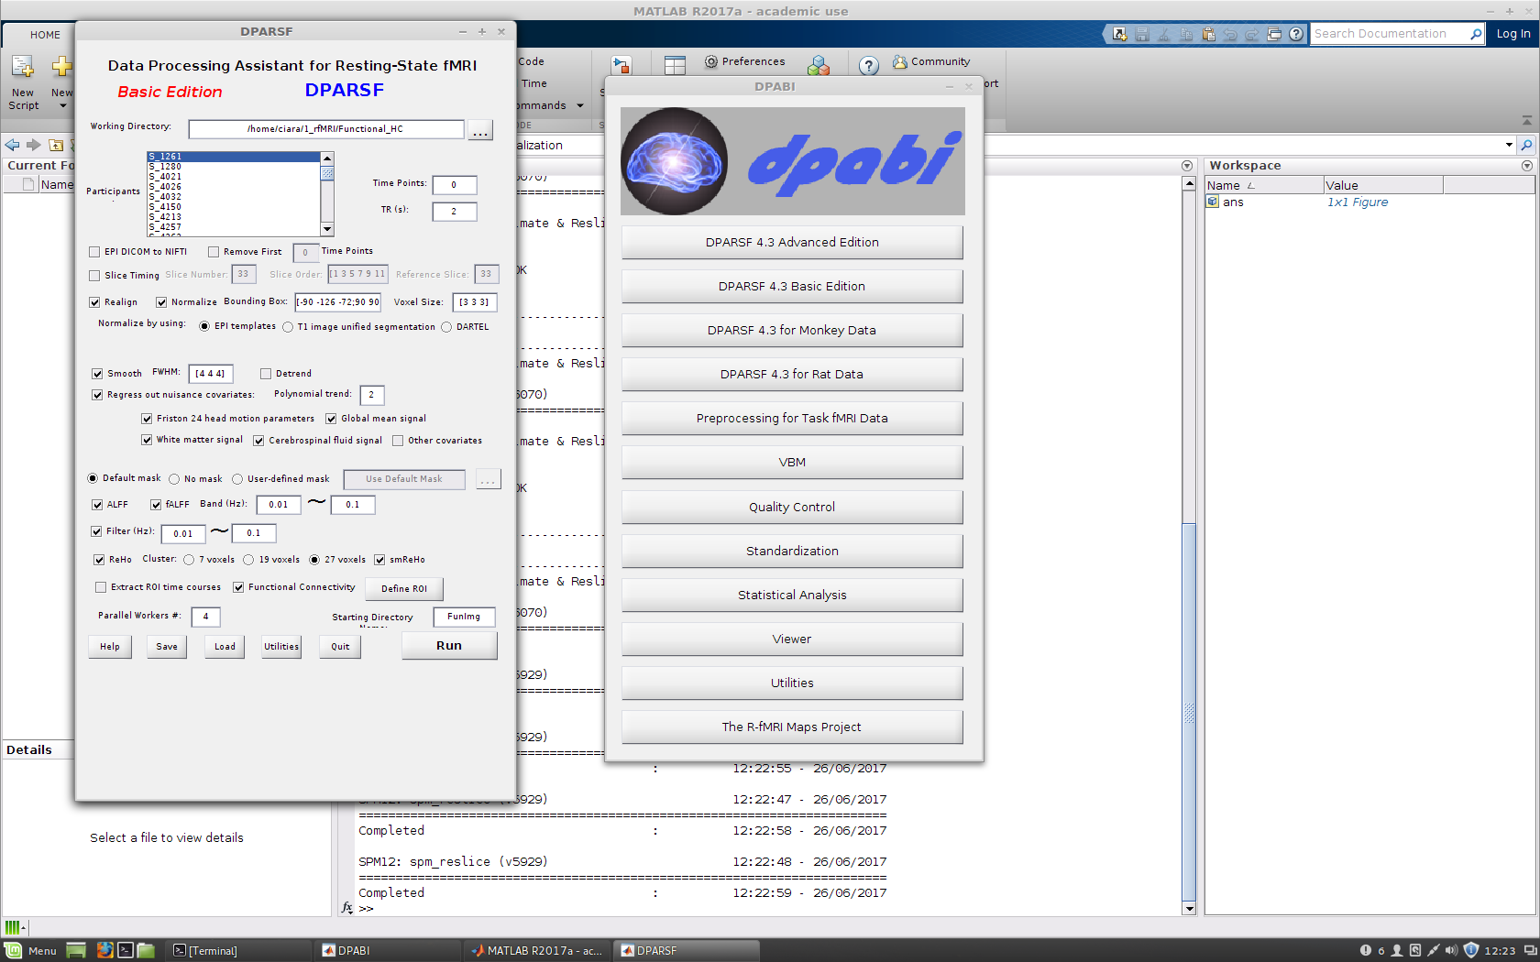This screenshot has width=1540, height=962.
Task: Click the Cut scissors icon in quick access bar
Action: (x=1163, y=34)
